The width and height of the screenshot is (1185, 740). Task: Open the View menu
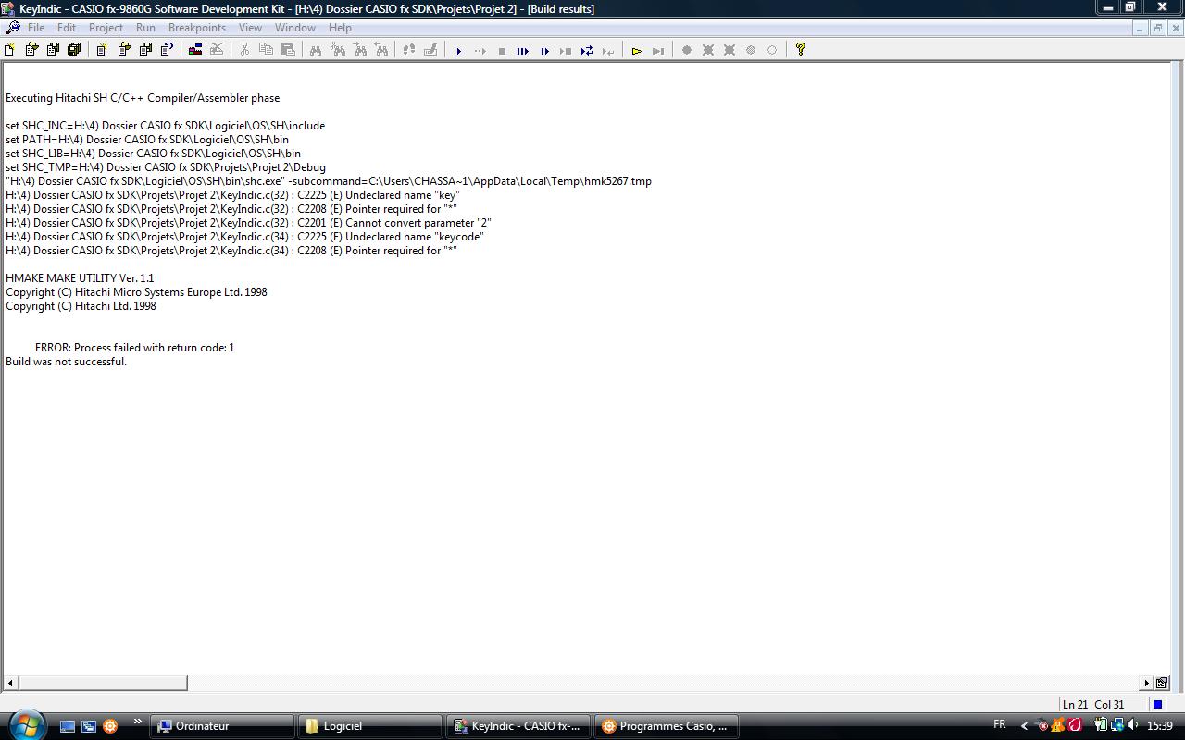[x=250, y=28]
